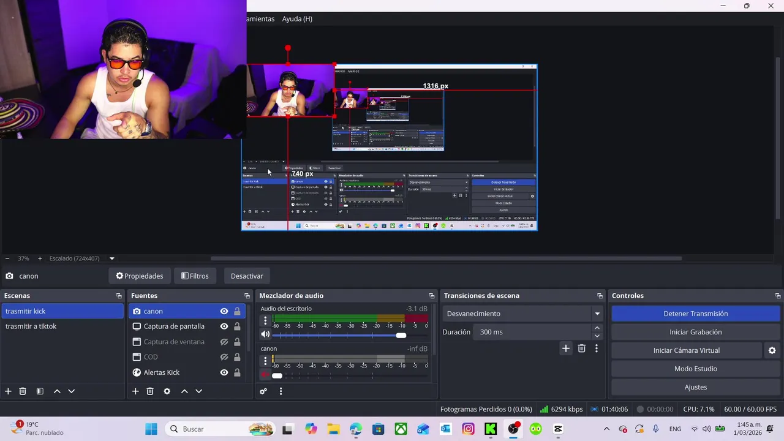The image size is (784, 441).
Task: Open Desvanecimiento transition dropdown
Action: [522, 314]
